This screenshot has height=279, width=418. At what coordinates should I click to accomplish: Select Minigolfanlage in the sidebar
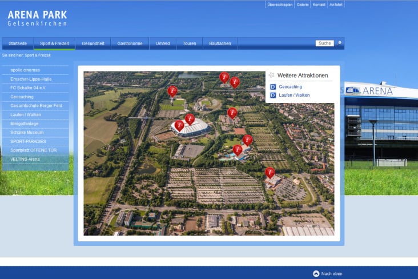35,123
